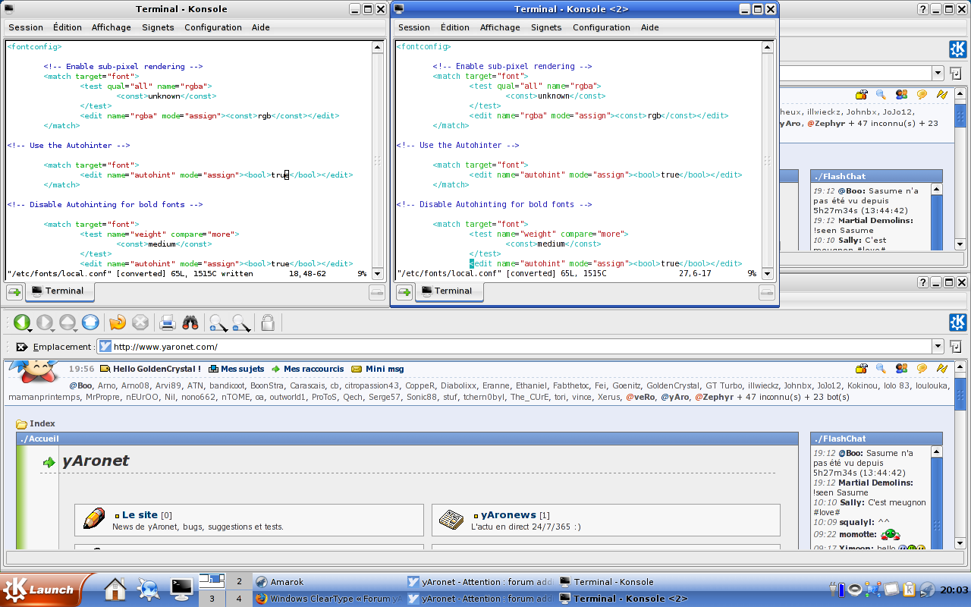Clear the location bar with black X icon

click(22, 347)
